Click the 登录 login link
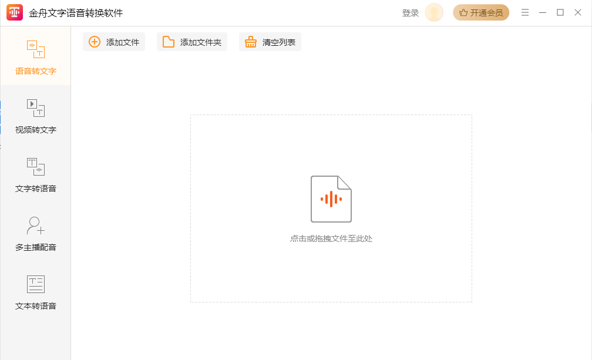Viewport: 592px width, 360px height. pos(411,13)
